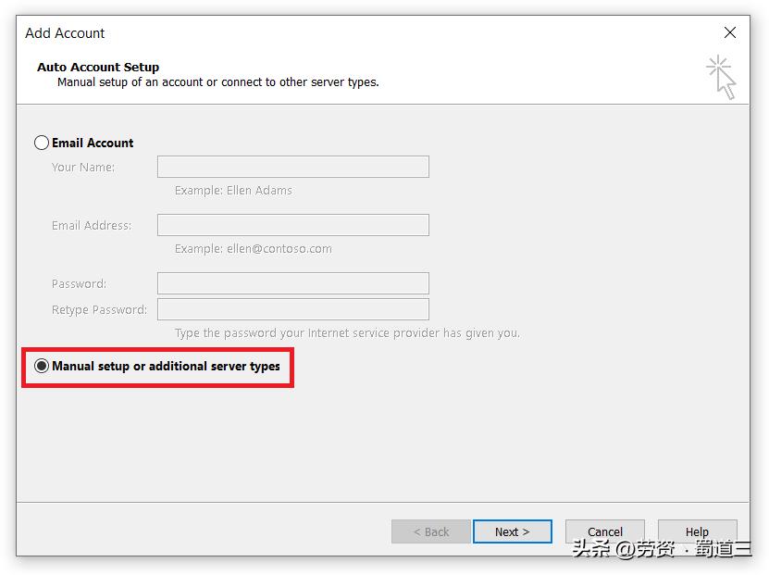The width and height of the screenshot is (769, 575).
Task: Click the Retype Password input field
Action: tap(292, 309)
